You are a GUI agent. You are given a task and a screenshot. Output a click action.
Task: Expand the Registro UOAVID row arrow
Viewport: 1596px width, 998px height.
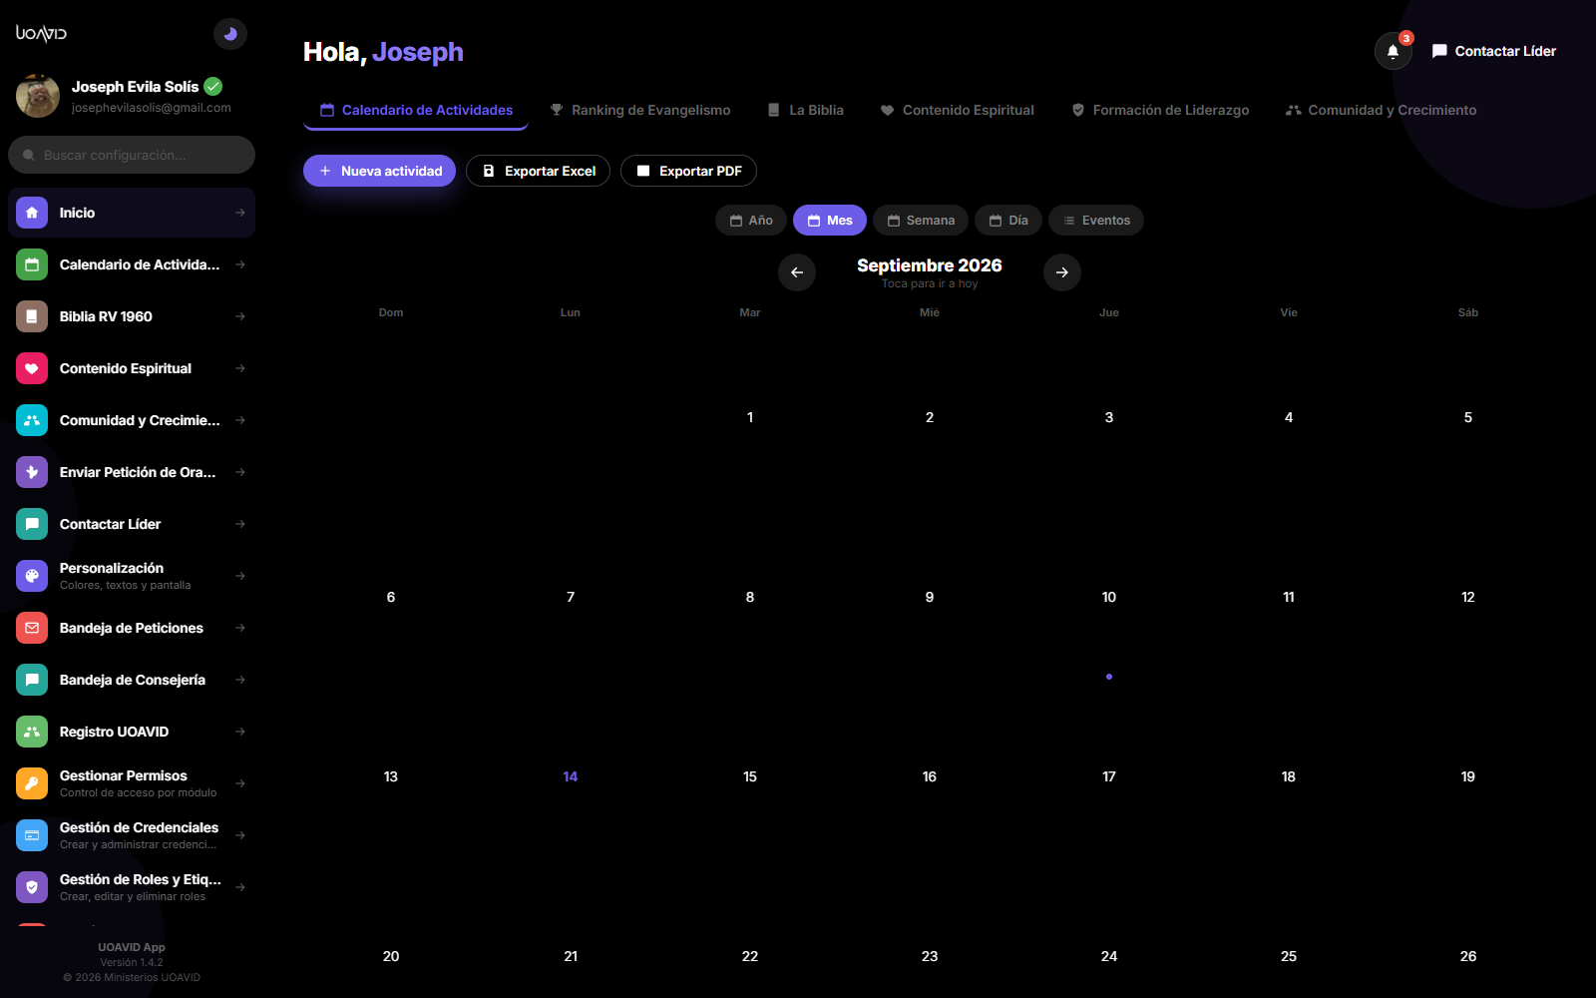[x=240, y=732]
